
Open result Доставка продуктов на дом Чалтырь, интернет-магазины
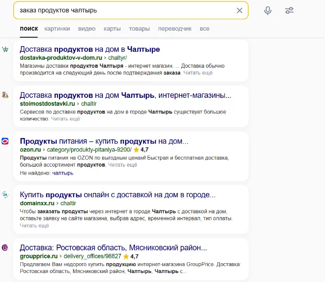[125, 95]
